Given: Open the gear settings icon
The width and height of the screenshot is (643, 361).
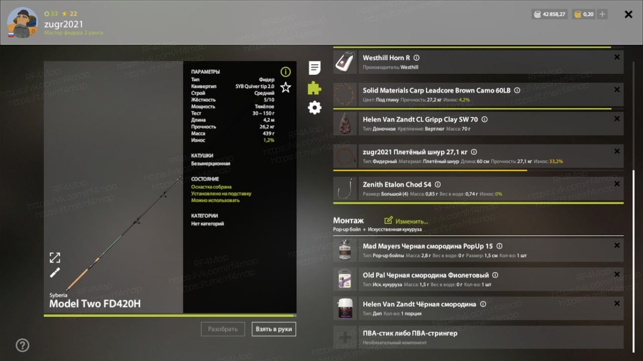Looking at the screenshot, I should click(x=315, y=107).
